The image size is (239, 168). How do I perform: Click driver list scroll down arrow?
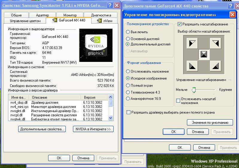(x=111, y=118)
